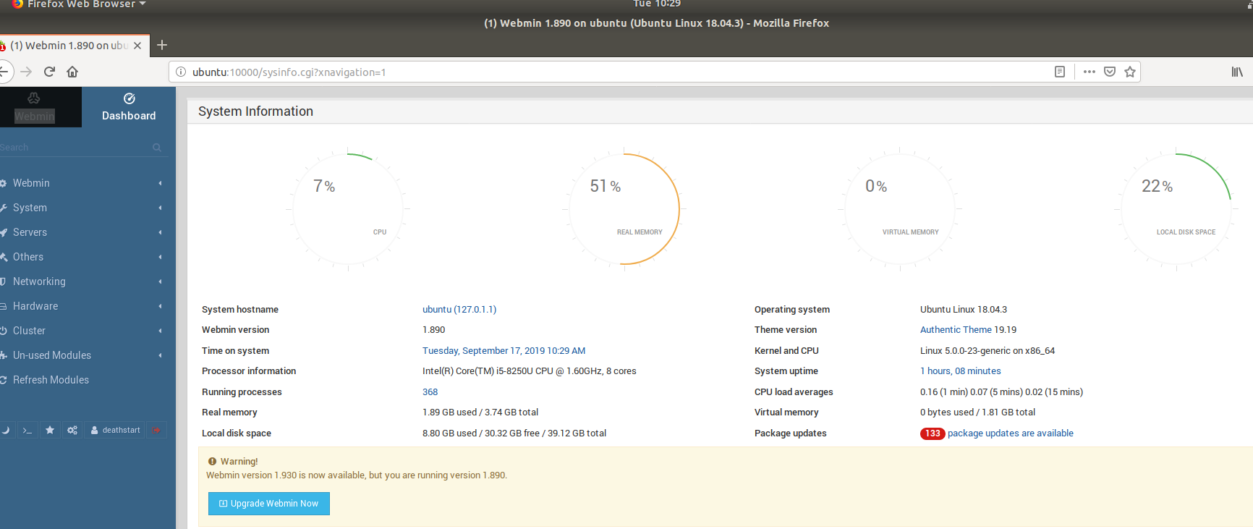Viewport: 1253px width, 529px height.
Task: Click the refresh icon beside Refresh Modules
Action: click(x=3, y=380)
